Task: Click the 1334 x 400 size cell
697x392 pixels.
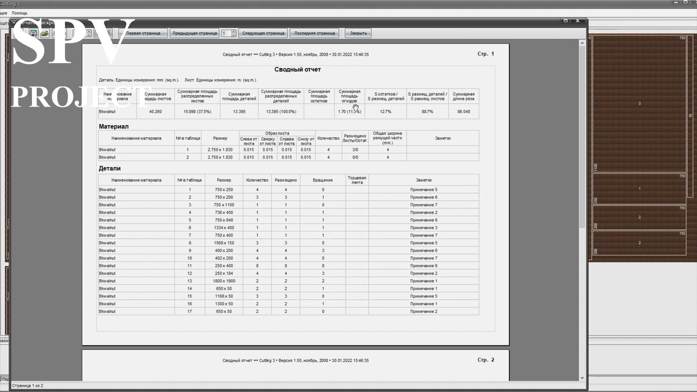Action: click(223, 228)
